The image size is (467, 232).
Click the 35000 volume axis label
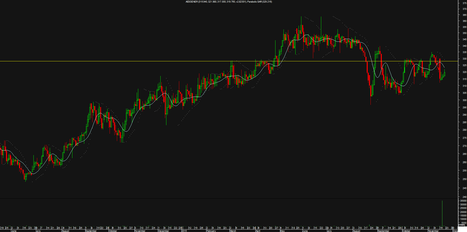coord(463,201)
